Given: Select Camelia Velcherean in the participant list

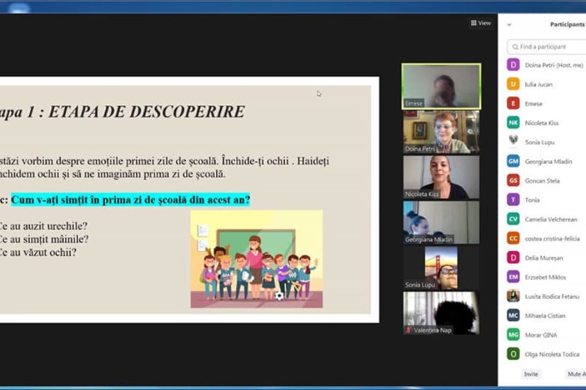Looking at the screenshot, I should tap(551, 219).
